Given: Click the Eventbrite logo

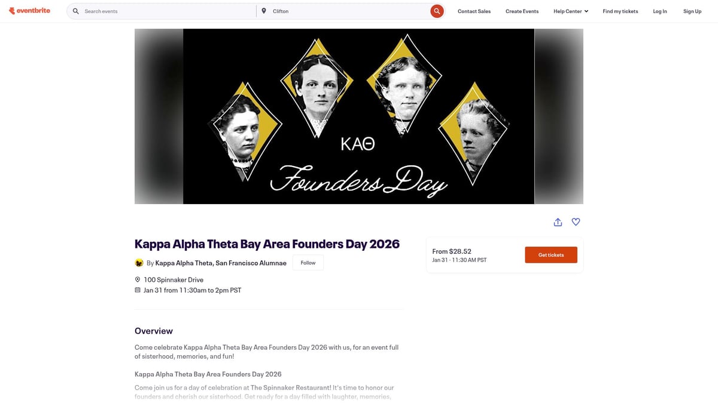Looking at the screenshot, I should point(30,10).
